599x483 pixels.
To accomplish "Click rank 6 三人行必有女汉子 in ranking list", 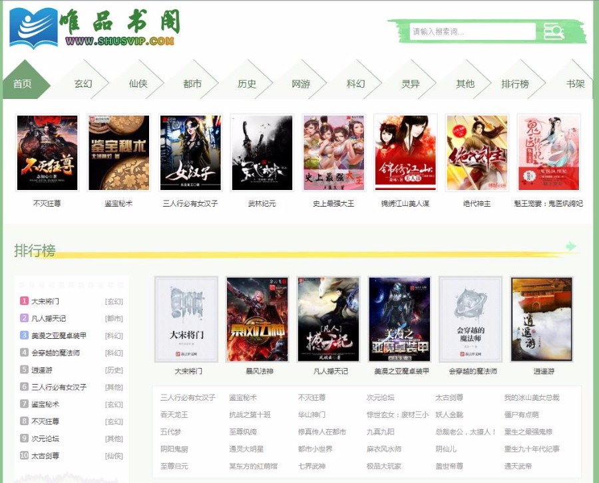I will (x=59, y=387).
